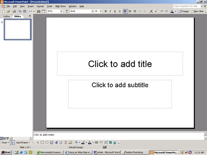Paste clipboard contents using Paste icon
Viewport: 207px width, 155px height.
coord(25,11)
